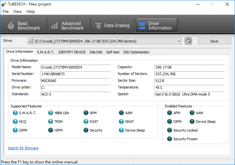The image size is (235, 165).
Task: Follow the Search for firmware link
Action: click(x=23, y=148)
